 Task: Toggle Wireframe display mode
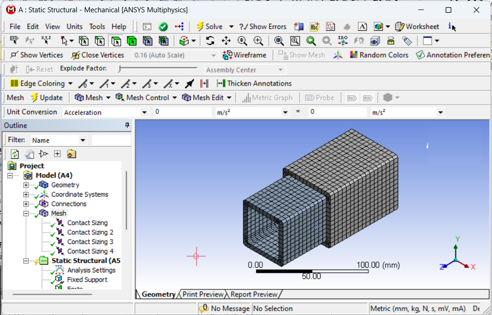point(244,55)
